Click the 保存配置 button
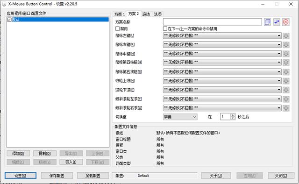299x184 pixels. pos(57,176)
